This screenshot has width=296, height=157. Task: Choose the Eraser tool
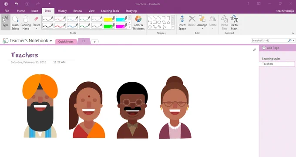[36, 21]
